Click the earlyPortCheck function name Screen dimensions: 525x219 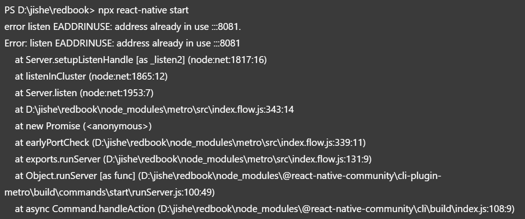58,143
